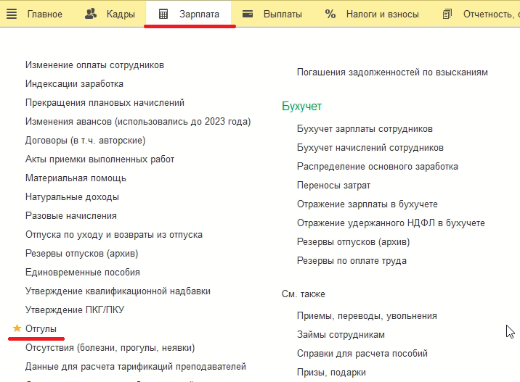Open Резервы отпусков (архив) under Бухучет
Screen dimensions: 520x382
353,242
